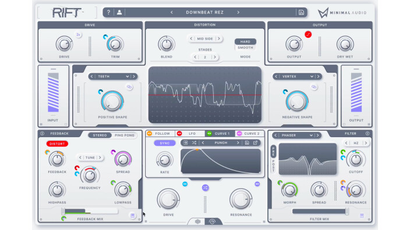Open the LFO modulation tab
This screenshot has width=410, height=230.
pos(190,133)
